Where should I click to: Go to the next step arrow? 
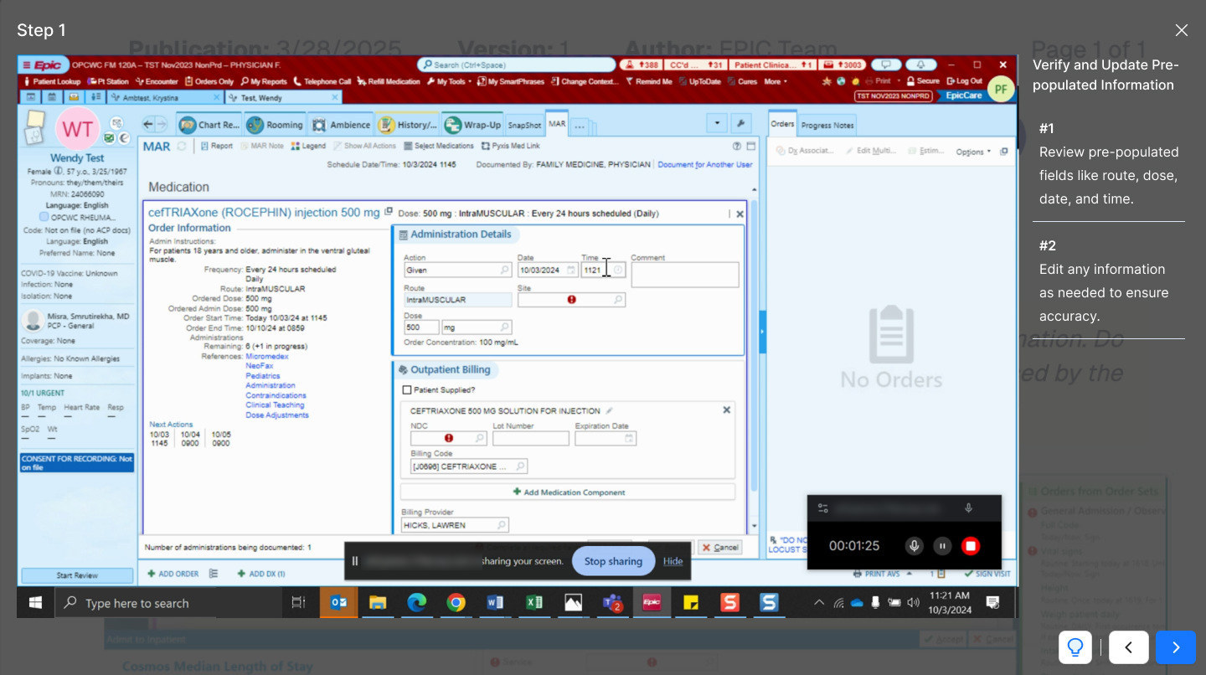pyautogui.click(x=1176, y=647)
